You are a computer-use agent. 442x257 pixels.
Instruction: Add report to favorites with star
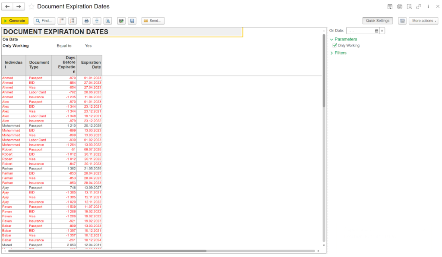coord(31,7)
